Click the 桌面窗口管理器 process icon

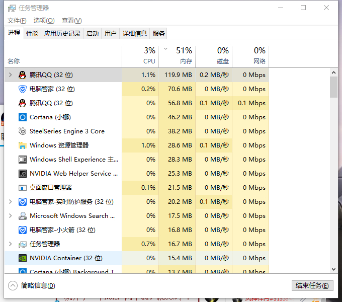coord(23,188)
